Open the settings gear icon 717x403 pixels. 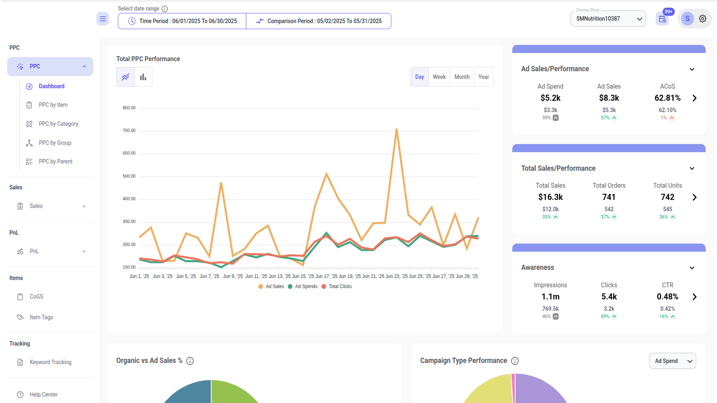coord(703,19)
